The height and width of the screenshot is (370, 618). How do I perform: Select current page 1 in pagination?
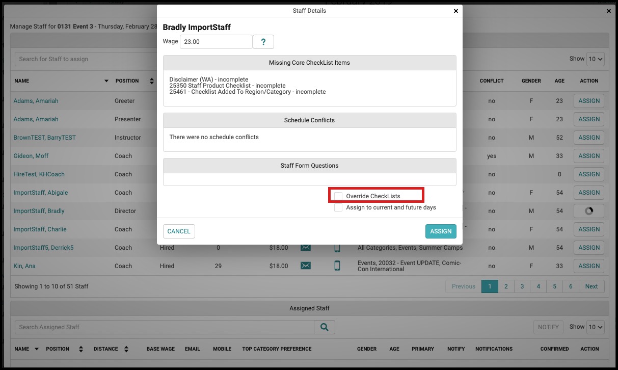[490, 286]
